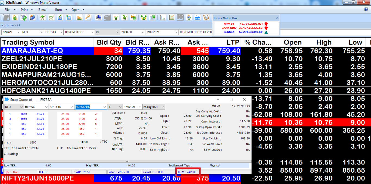Open the calculator toolbar icon
The image size is (371, 184).
coord(206,17)
